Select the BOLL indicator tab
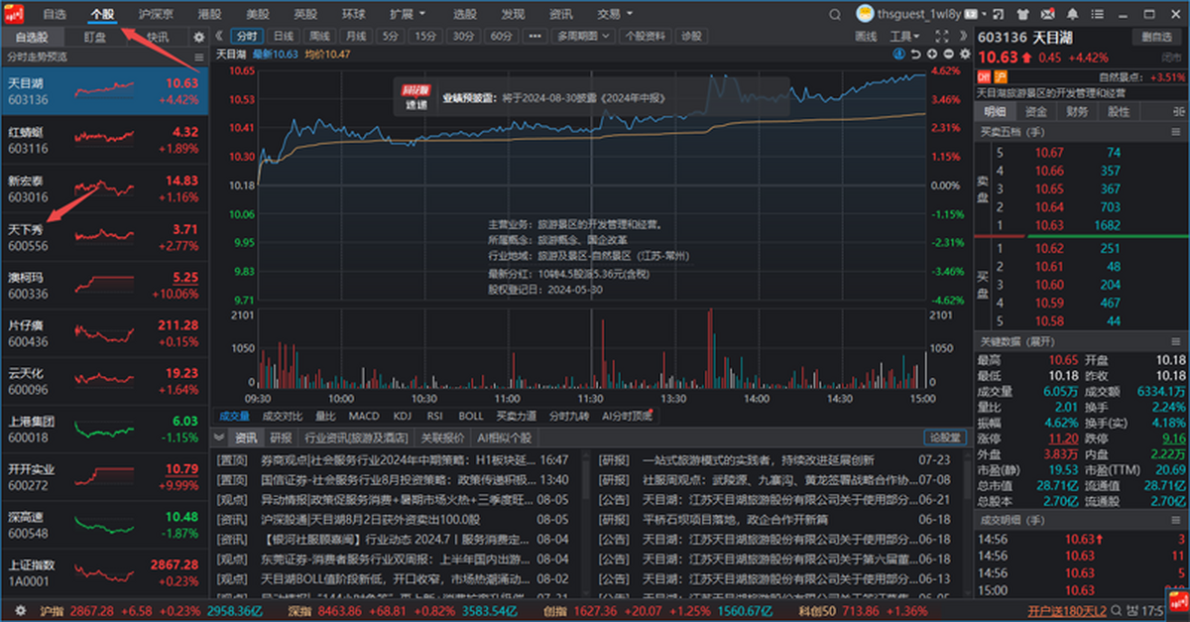 [x=471, y=416]
